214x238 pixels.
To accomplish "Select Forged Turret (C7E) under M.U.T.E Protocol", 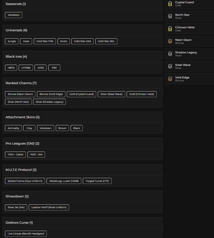I will click(x=97, y=181).
